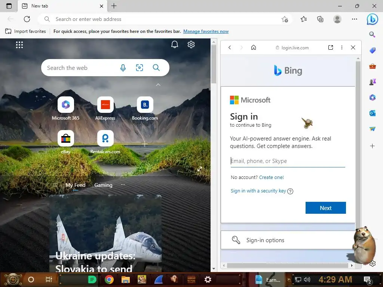Open the app launcher grid icon
The width and height of the screenshot is (383, 287).
point(19,45)
